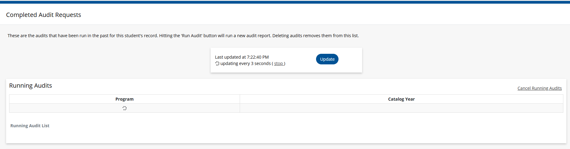
Task: Click the Running Audits section heading
Action: pos(31,86)
